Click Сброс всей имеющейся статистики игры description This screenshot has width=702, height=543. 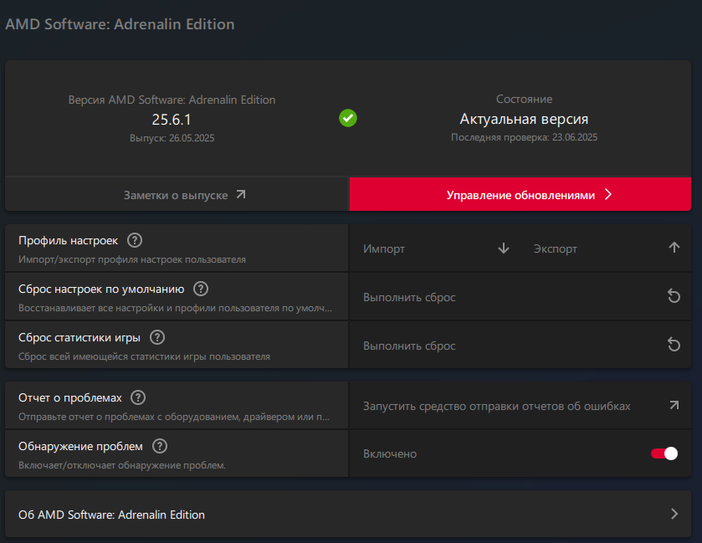click(x=144, y=356)
